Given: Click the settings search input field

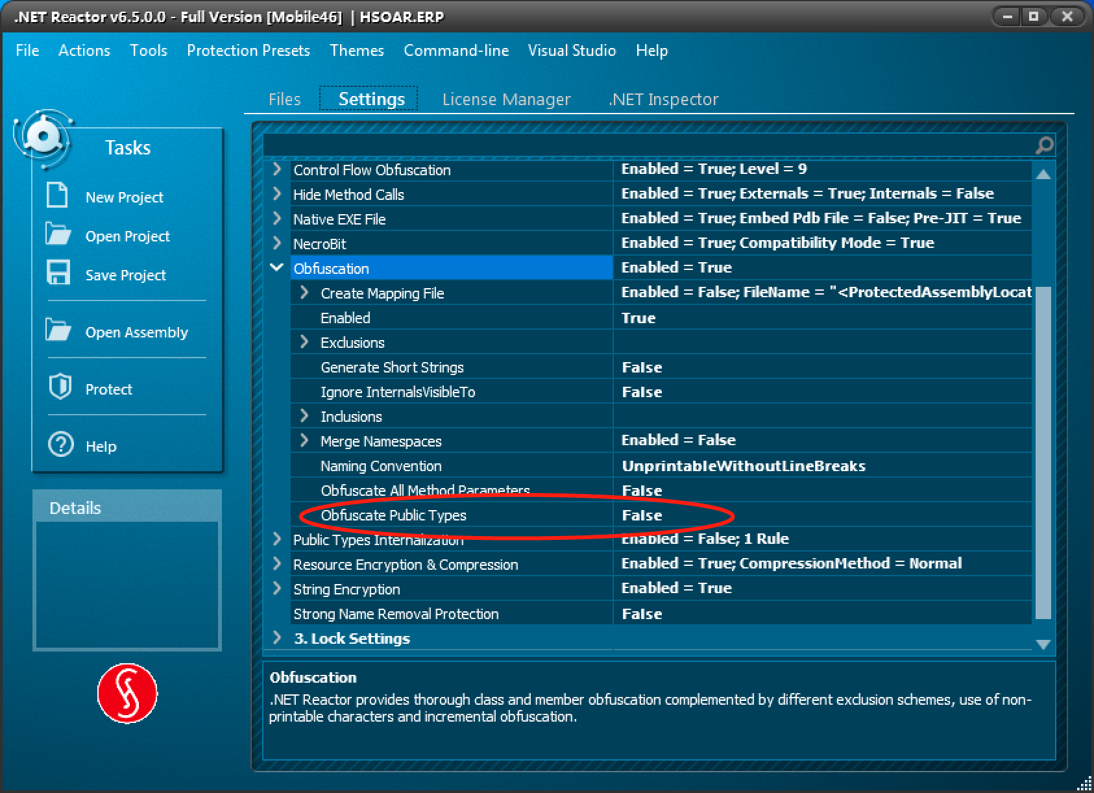Looking at the screenshot, I should tap(648, 145).
